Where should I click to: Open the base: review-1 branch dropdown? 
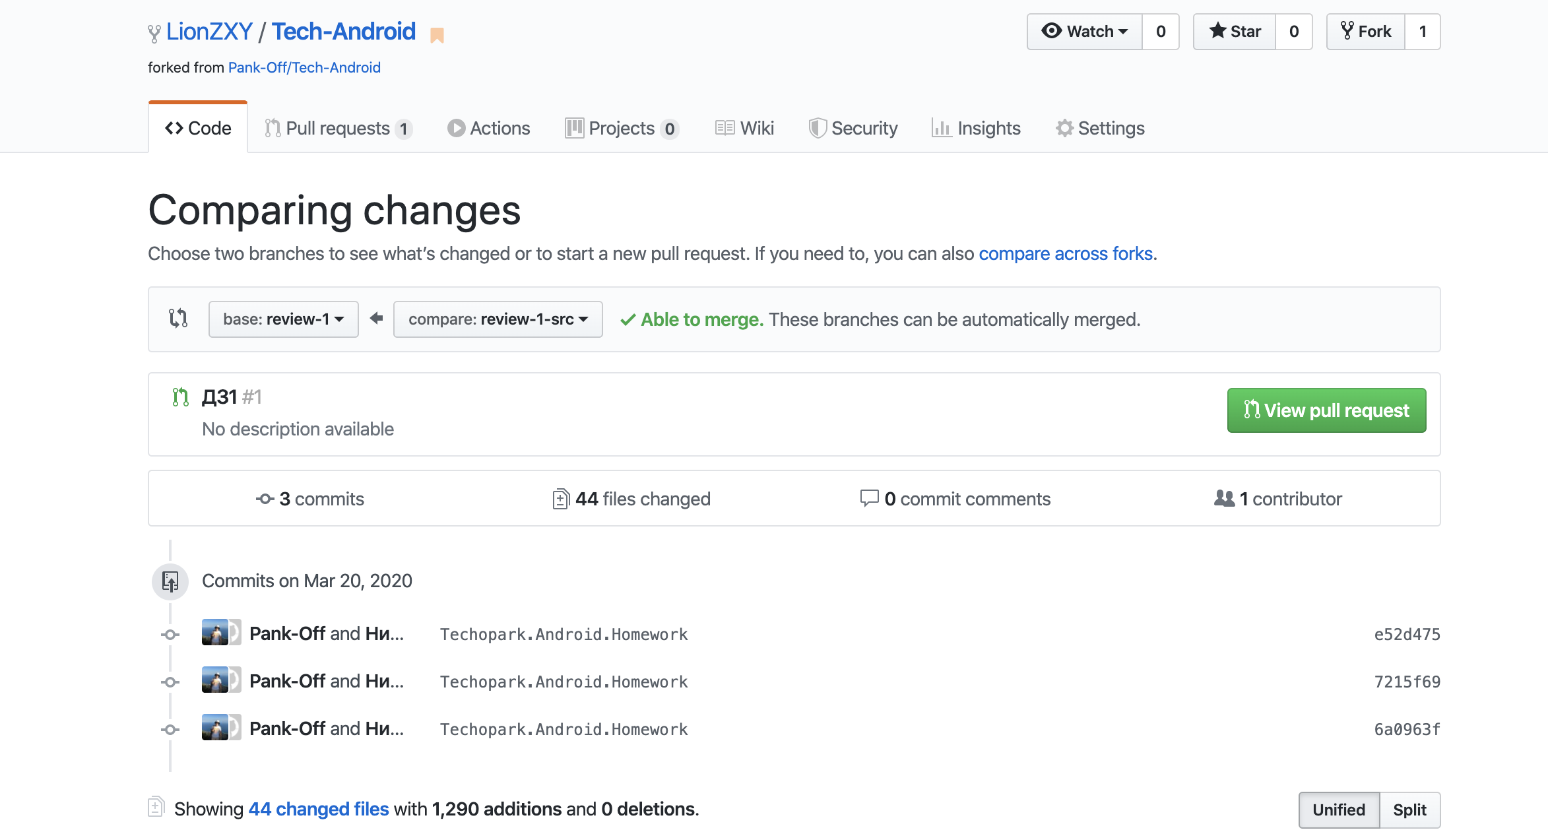point(284,319)
